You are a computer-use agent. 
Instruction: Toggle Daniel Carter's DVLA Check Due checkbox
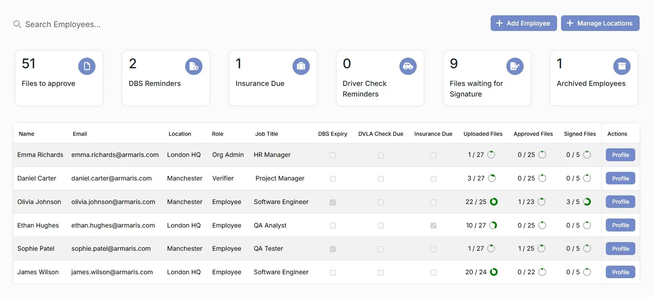click(x=381, y=179)
